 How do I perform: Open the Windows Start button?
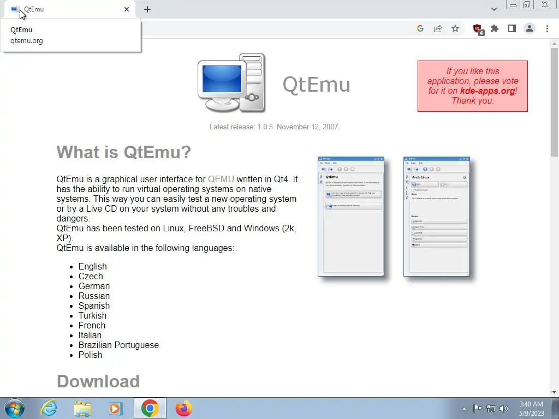14,408
